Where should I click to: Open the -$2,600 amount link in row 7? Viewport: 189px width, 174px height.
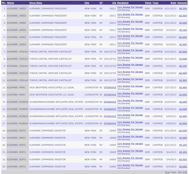[x=183, y=52]
